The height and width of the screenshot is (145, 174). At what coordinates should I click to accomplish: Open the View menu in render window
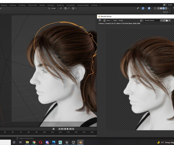pyautogui.click(x=115, y=20)
